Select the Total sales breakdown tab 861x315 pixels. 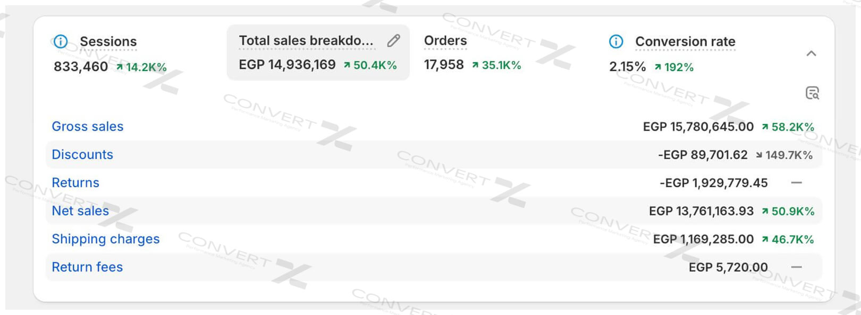[x=306, y=41]
